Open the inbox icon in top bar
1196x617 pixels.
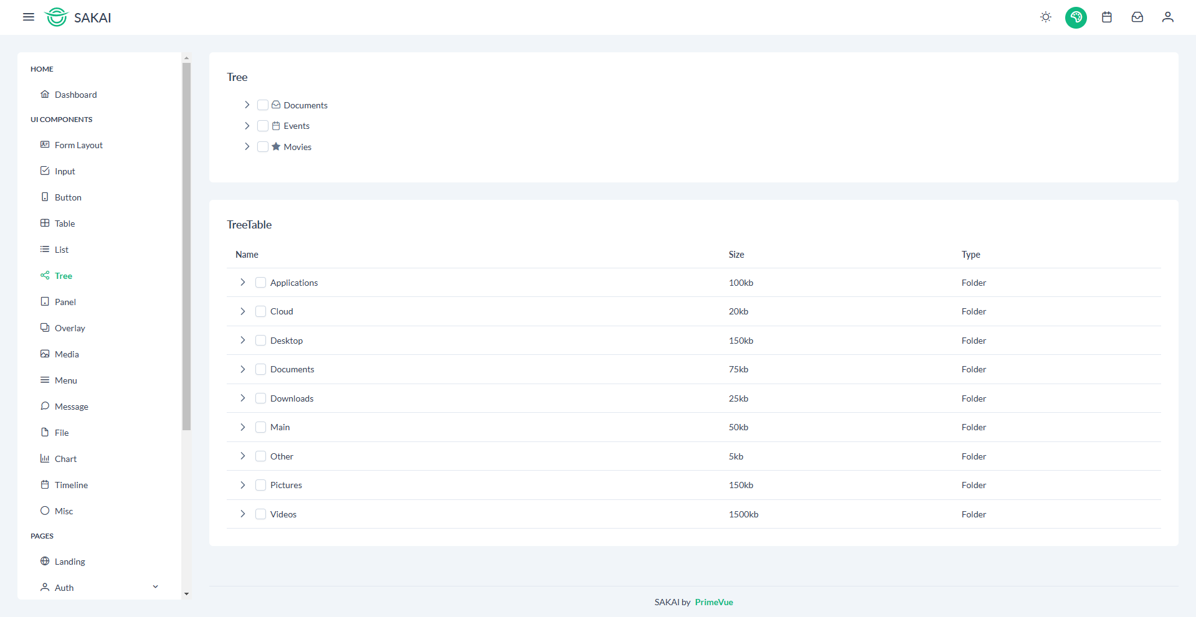(x=1137, y=17)
